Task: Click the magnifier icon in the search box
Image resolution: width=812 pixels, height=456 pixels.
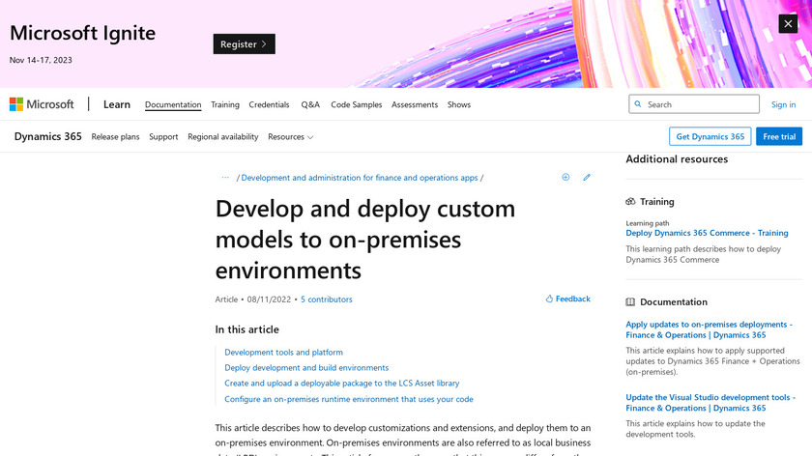Action: click(639, 104)
